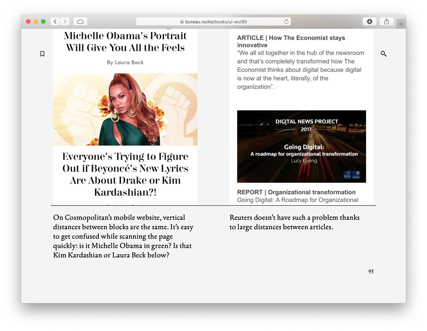427x331 pixels.
Task: Go back with the Safari back arrow
Action: (x=55, y=21)
